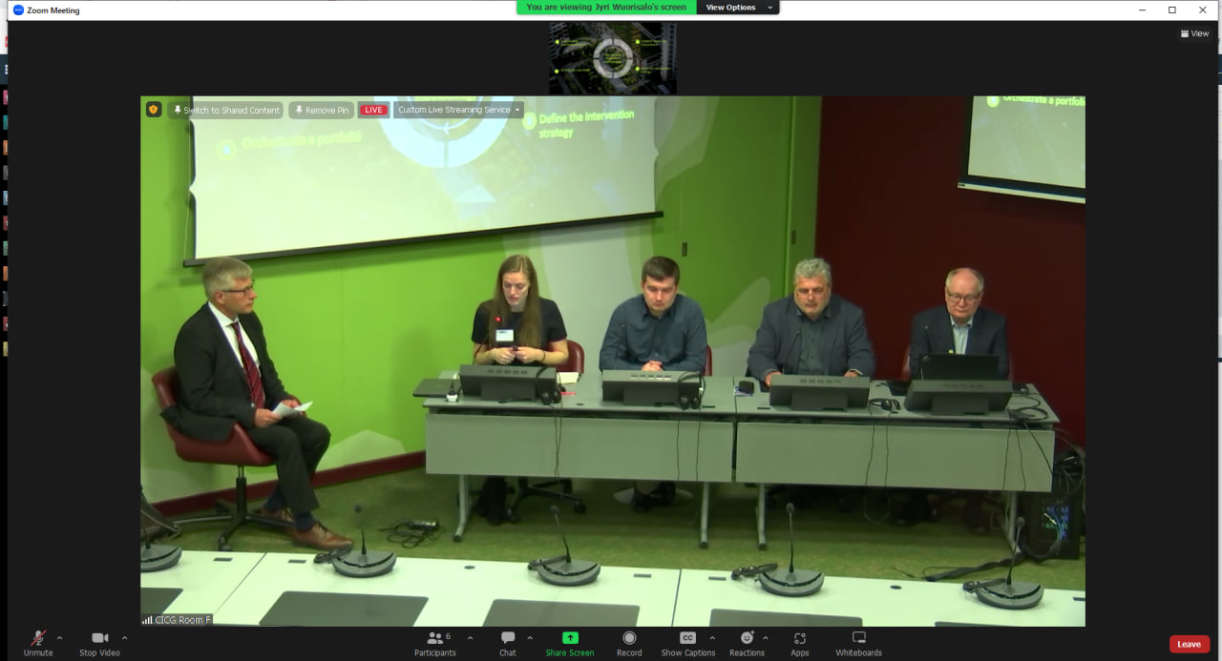Expand reactions options caret
Screen dimensions: 1222x661
click(x=766, y=638)
